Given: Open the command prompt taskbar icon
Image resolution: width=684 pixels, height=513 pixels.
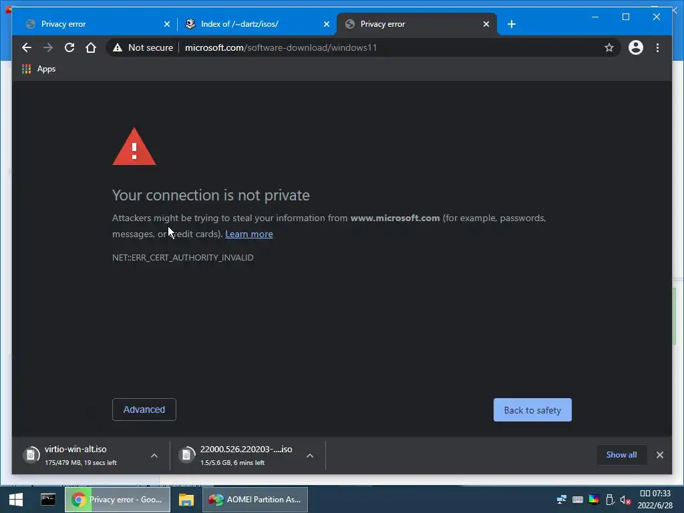Looking at the screenshot, I should [48, 500].
